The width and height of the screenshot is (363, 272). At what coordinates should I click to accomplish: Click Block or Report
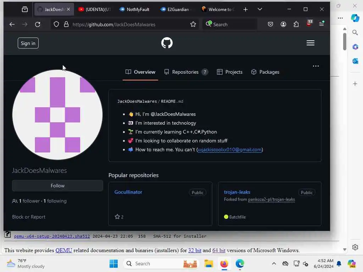(x=29, y=217)
